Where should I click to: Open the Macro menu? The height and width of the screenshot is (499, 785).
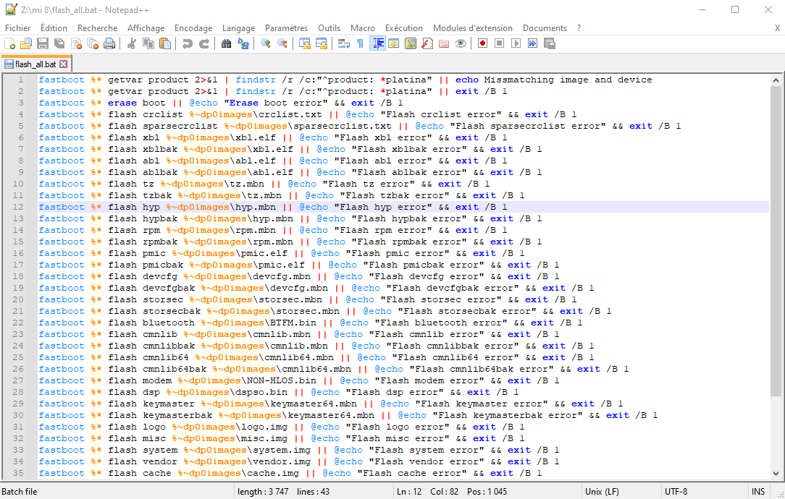[x=363, y=28]
